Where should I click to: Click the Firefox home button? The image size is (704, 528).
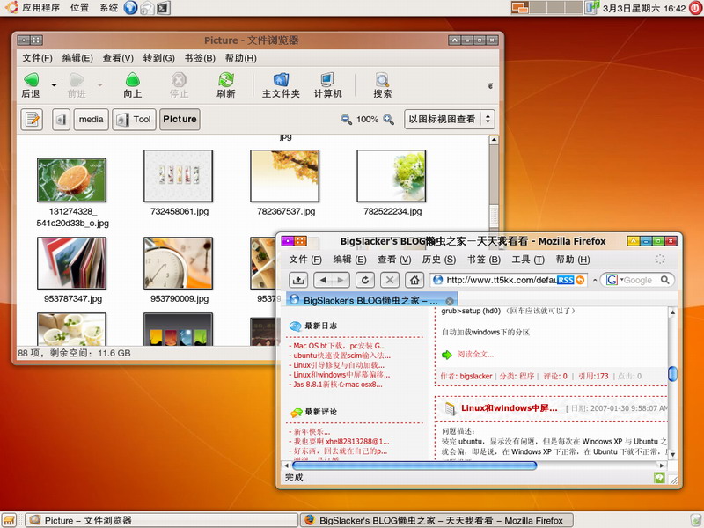tap(414, 280)
